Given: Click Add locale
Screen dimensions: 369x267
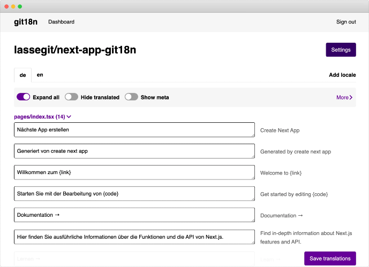Looking at the screenshot, I should pyautogui.click(x=342, y=75).
